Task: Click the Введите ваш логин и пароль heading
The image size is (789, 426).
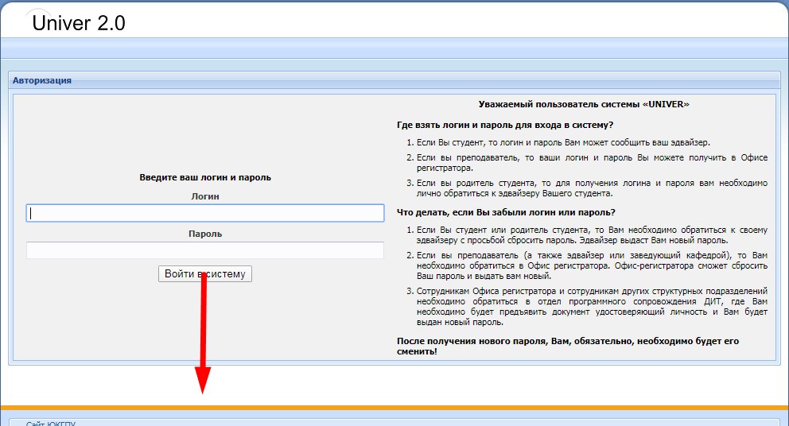Action: coord(205,177)
